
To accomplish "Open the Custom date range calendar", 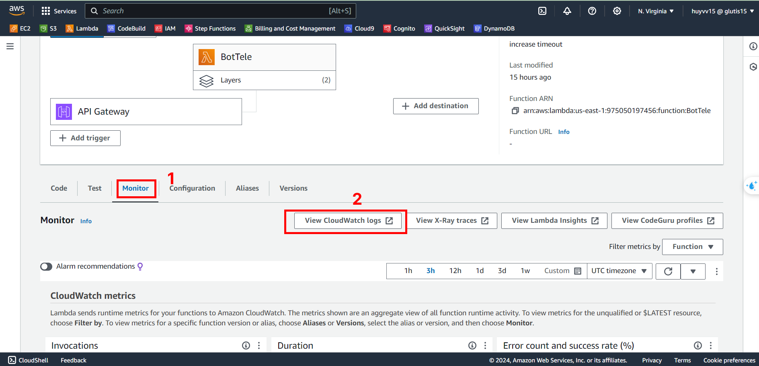I will click(x=563, y=271).
